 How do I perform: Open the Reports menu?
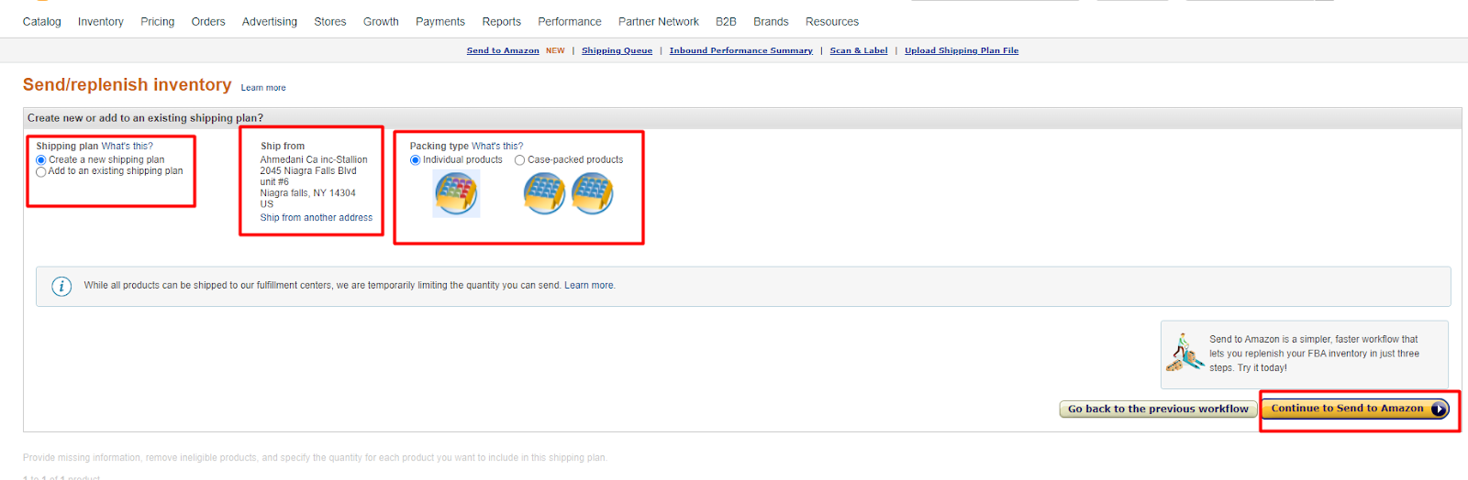click(502, 22)
